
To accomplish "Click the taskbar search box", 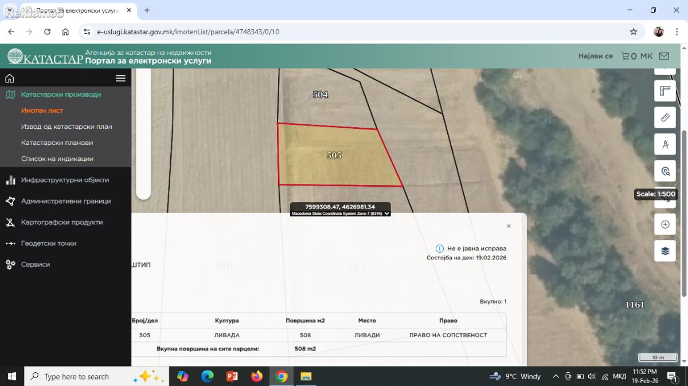I will [x=96, y=376].
